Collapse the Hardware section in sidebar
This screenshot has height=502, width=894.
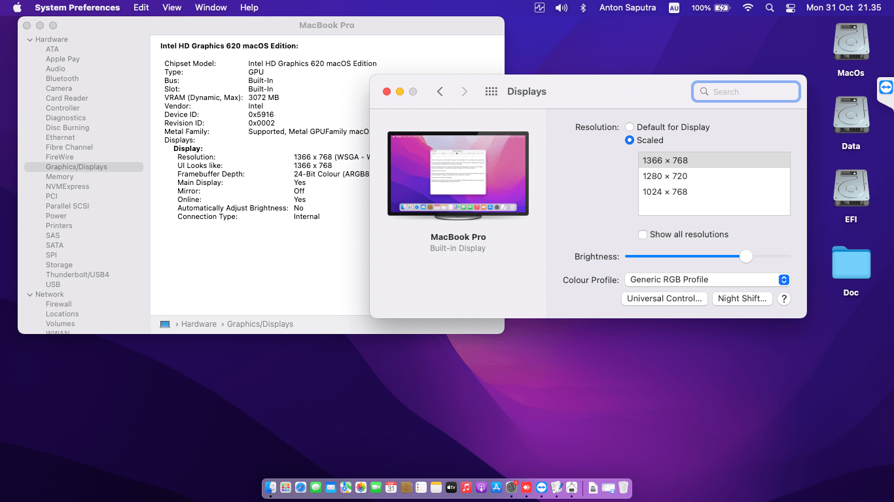click(29, 40)
